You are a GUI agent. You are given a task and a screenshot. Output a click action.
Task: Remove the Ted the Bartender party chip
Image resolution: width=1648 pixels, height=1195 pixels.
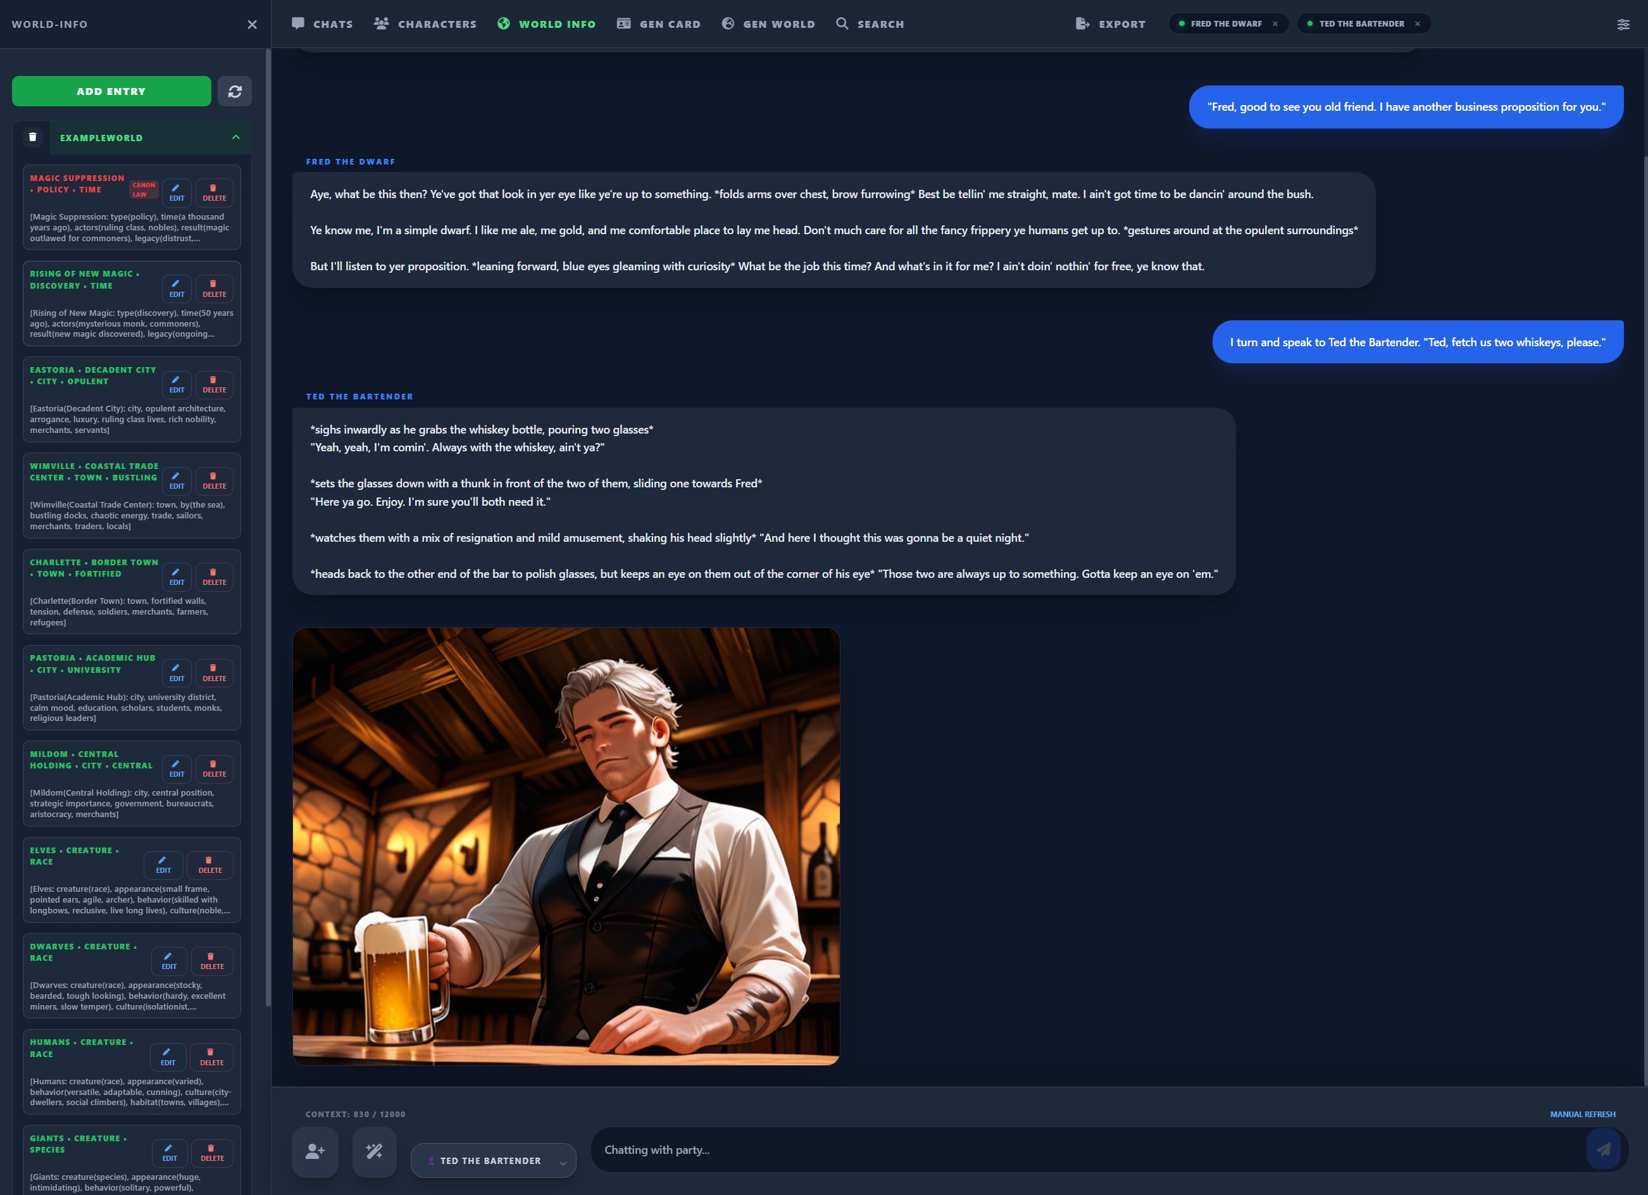pos(1418,24)
